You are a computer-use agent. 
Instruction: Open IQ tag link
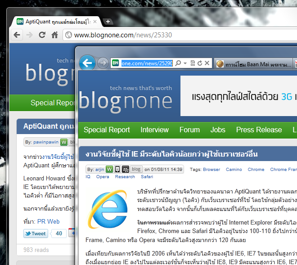point(88,176)
